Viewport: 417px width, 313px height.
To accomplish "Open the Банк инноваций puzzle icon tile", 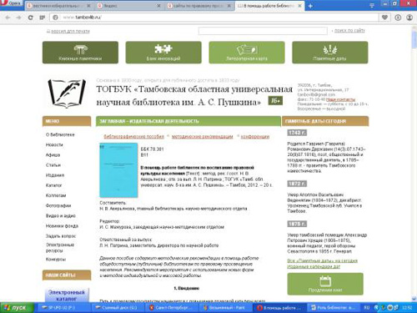I will [163, 53].
